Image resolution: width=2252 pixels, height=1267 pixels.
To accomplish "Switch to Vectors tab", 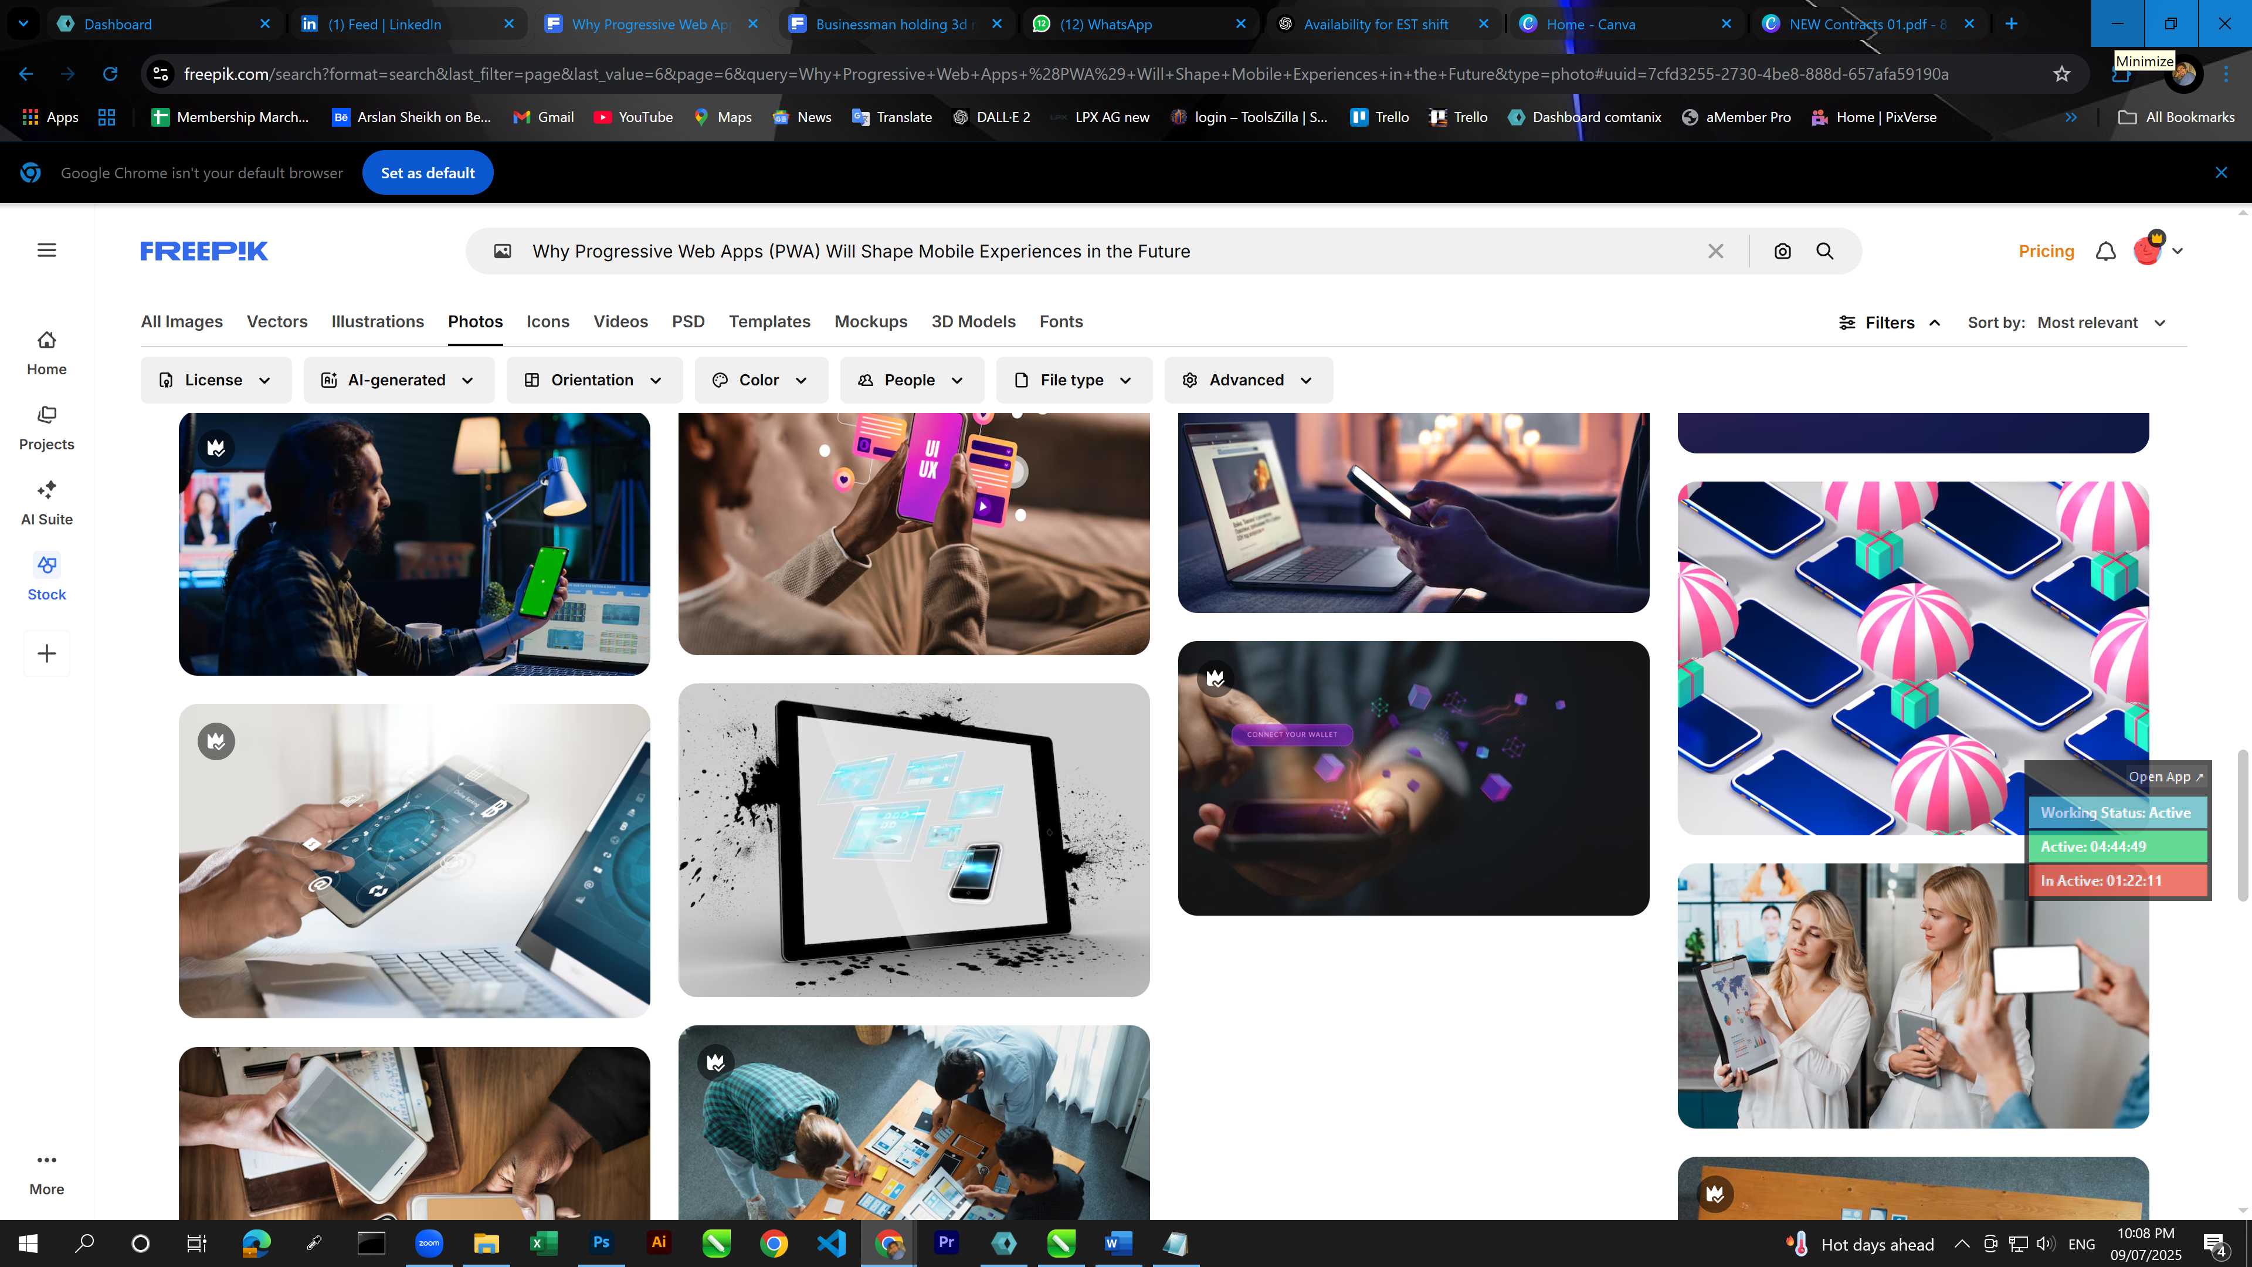I will point(277,322).
